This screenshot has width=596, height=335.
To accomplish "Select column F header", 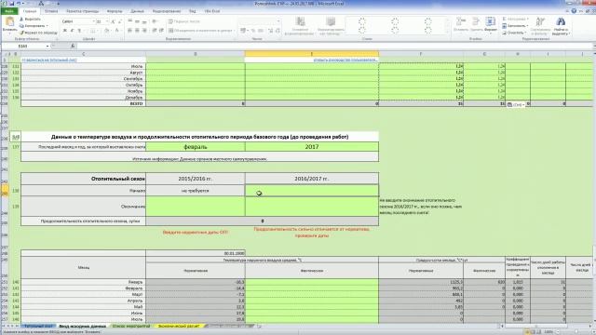I will [421, 54].
